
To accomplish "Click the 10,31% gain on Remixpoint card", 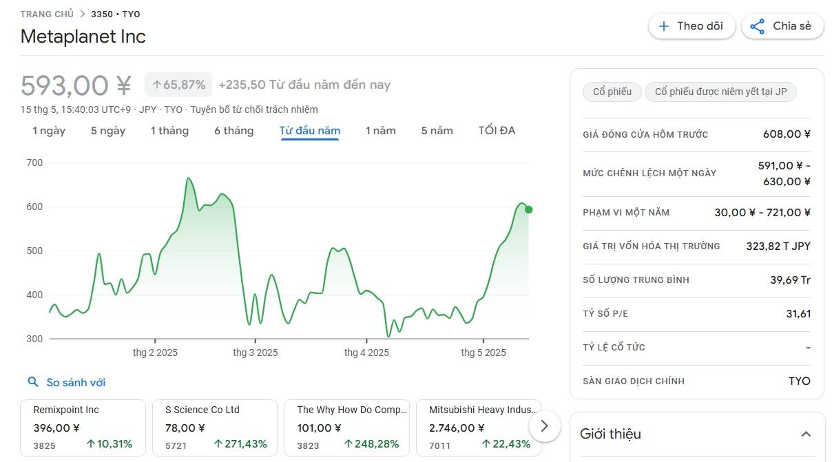I will 110,444.
